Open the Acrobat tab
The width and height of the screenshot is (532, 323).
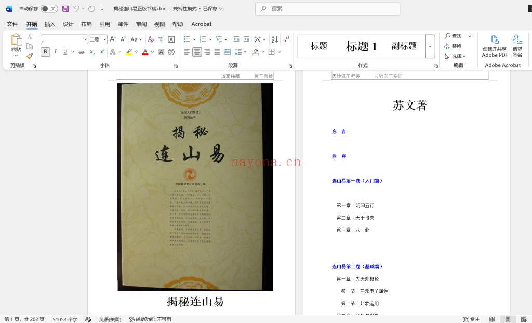pos(201,24)
